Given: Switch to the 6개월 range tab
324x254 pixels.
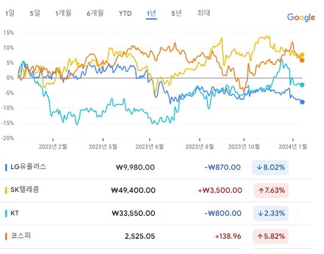Looking at the screenshot, I should pos(95,13).
